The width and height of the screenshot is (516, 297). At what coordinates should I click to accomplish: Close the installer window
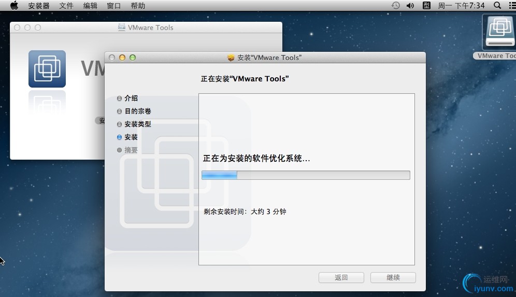coord(112,58)
